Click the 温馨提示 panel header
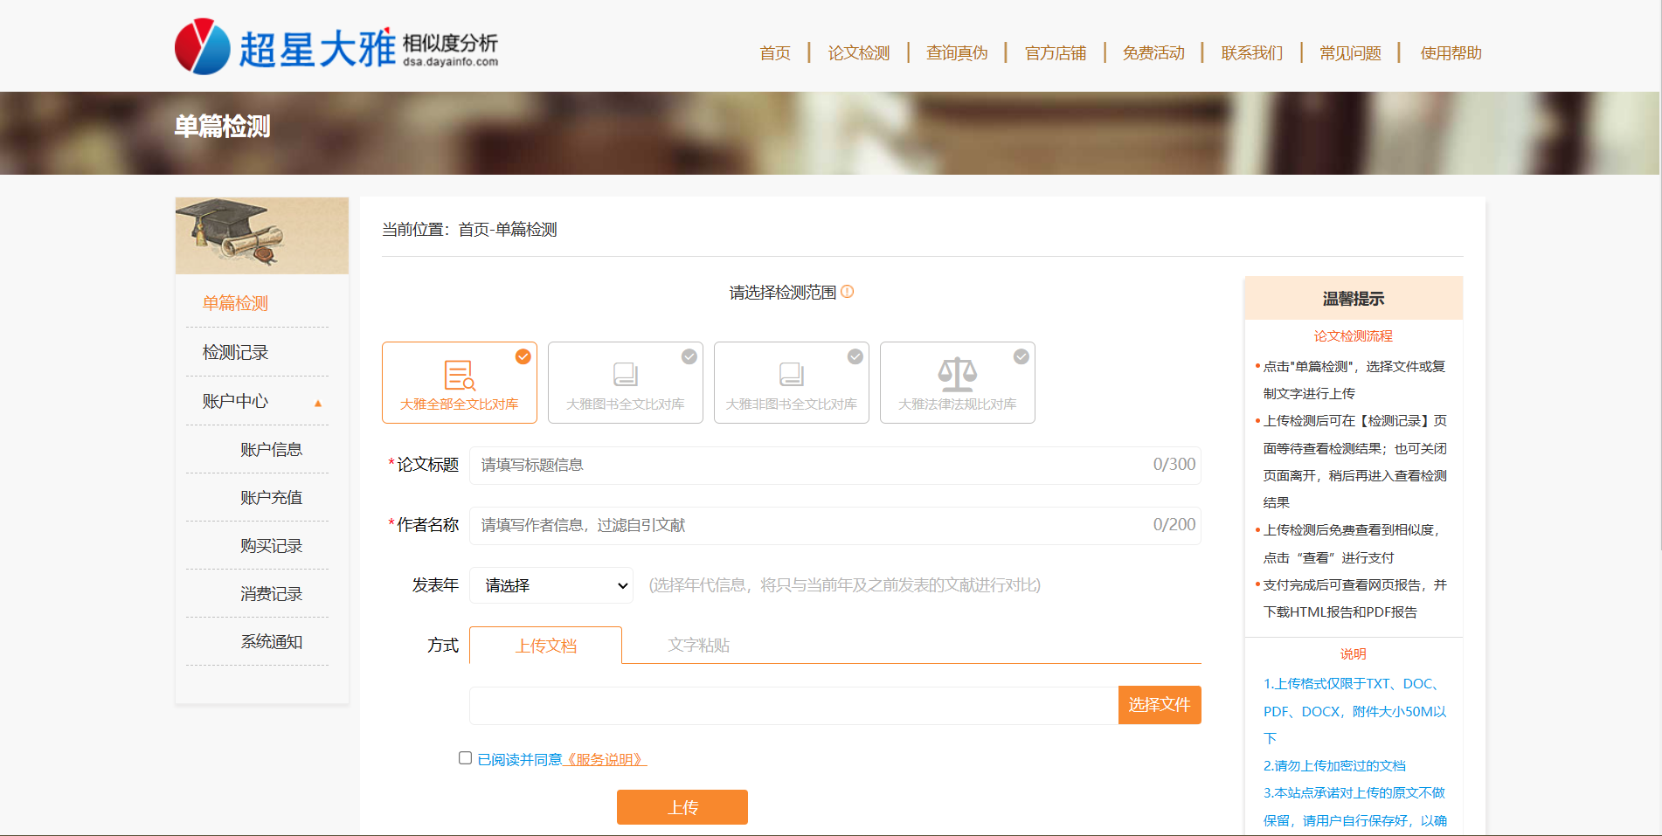This screenshot has height=836, width=1662. point(1354,299)
